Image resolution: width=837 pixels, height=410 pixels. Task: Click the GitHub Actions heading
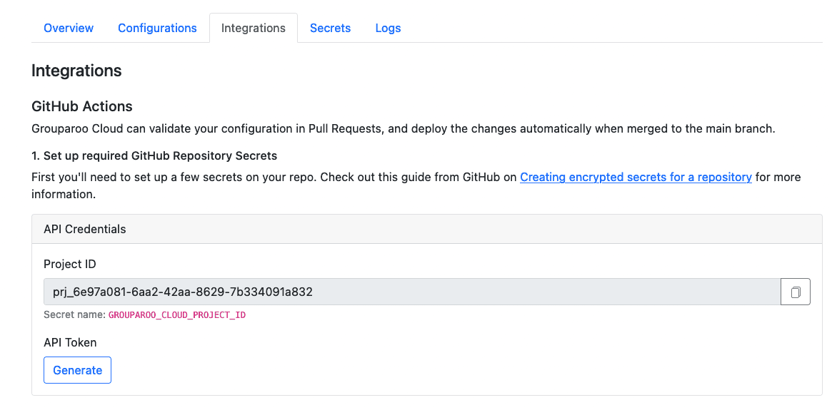click(81, 106)
